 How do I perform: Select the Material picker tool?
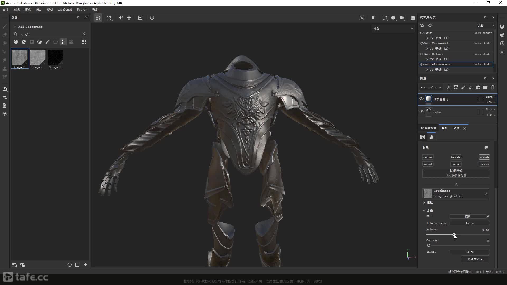[x=5, y=77]
